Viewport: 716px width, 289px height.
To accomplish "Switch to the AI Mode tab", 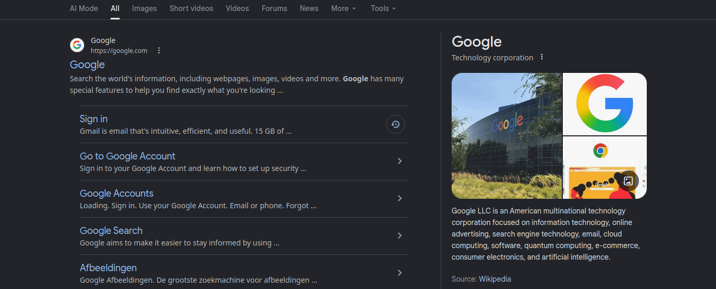I will pyautogui.click(x=84, y=8).
